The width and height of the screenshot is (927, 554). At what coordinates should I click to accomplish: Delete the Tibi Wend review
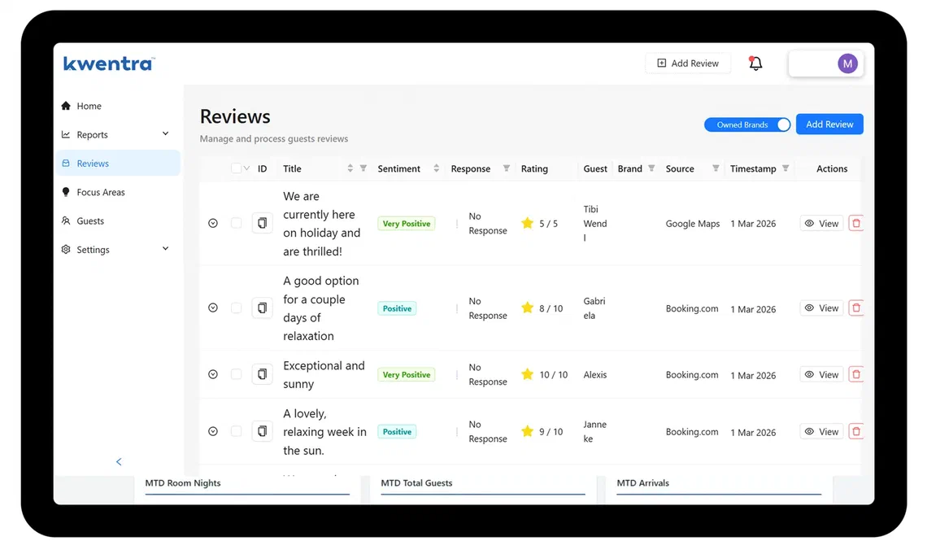pos(855,223)
